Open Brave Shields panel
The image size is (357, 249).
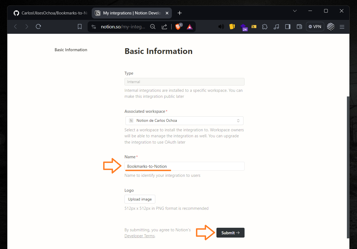coord(178,26)
